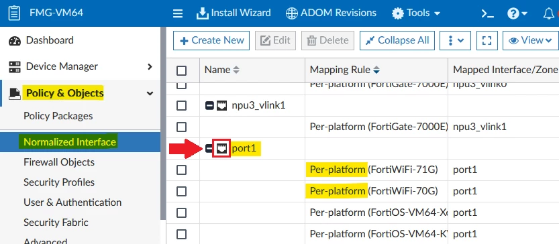Click the port1 interface icon
Viewport: 559px width, 244px height.
[x=221, y=149]
